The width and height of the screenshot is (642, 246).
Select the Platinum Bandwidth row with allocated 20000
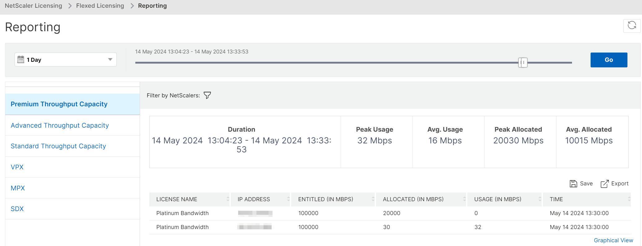click(x=390, y=213)
